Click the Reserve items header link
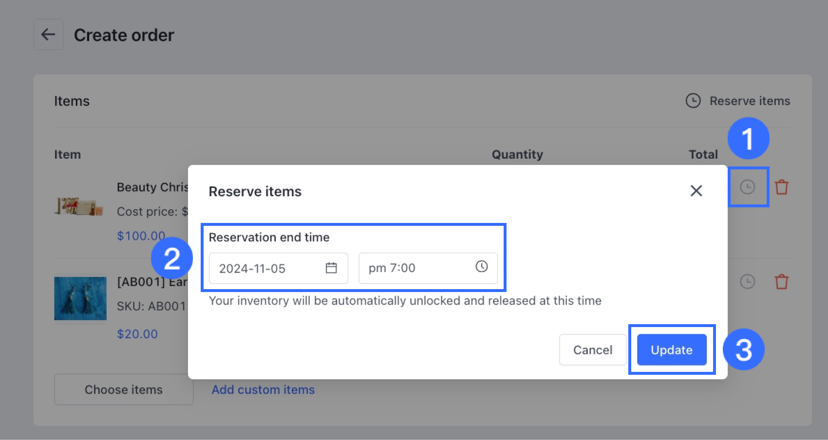The width and height of the screenshot is (828, 440). pyautogui.click(x=749, y=101)
